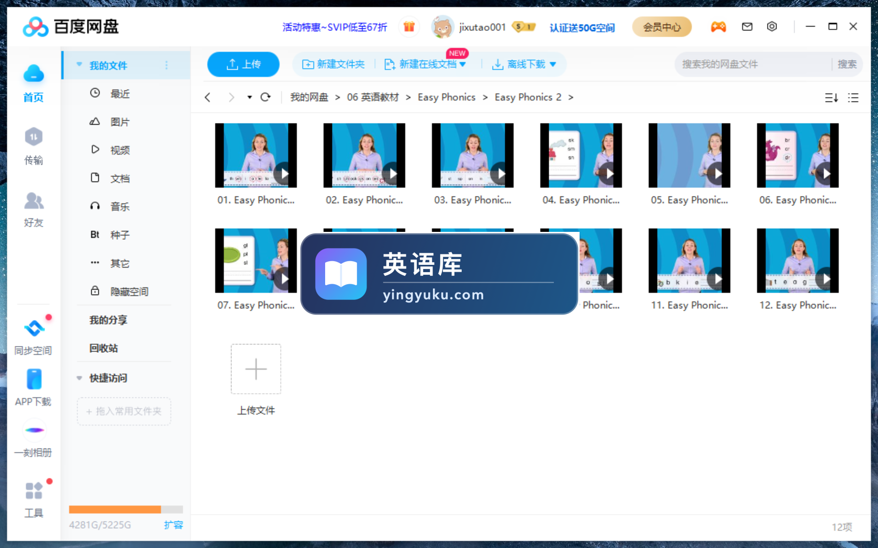The image size is (878, 548).
Task: Click the gift box icon in header
Action: click(409, 27)
